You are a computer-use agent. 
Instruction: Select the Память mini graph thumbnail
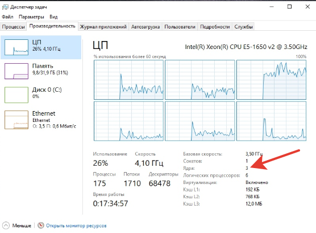click(x=16, y=71)
